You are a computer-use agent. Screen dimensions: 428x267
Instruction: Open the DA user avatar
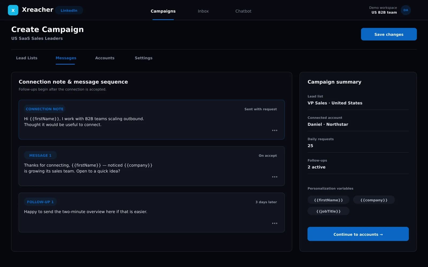406,10
